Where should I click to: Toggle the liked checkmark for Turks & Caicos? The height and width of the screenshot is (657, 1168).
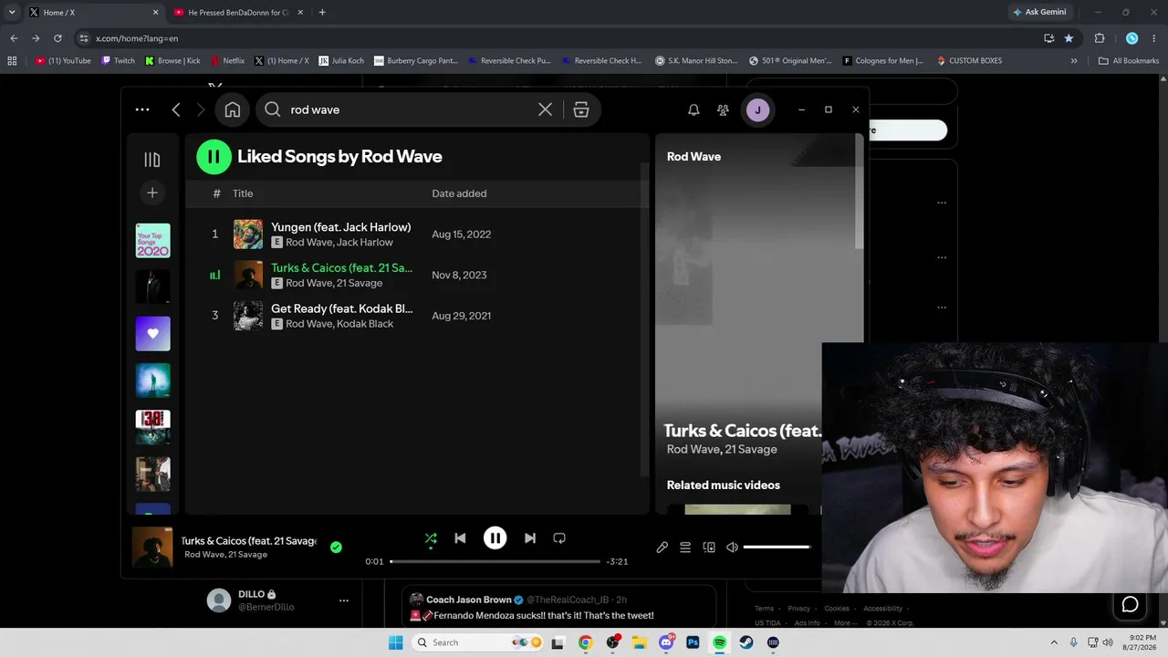tap(336, 547)
